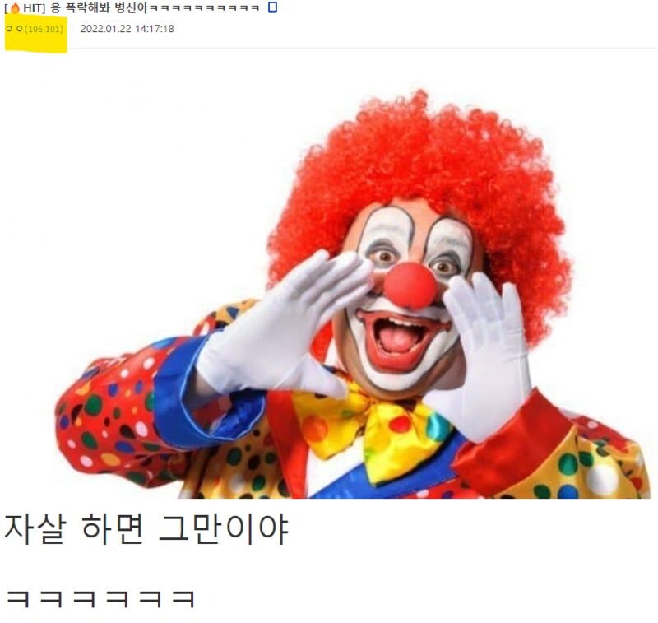658x623 pixels.
Task: Click the large text line below the image
Action: pyautogui.click(x=146, y=530)
